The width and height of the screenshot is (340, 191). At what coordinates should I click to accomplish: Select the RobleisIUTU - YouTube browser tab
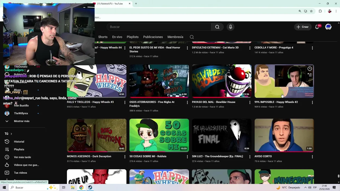click(x=112, y=4)
